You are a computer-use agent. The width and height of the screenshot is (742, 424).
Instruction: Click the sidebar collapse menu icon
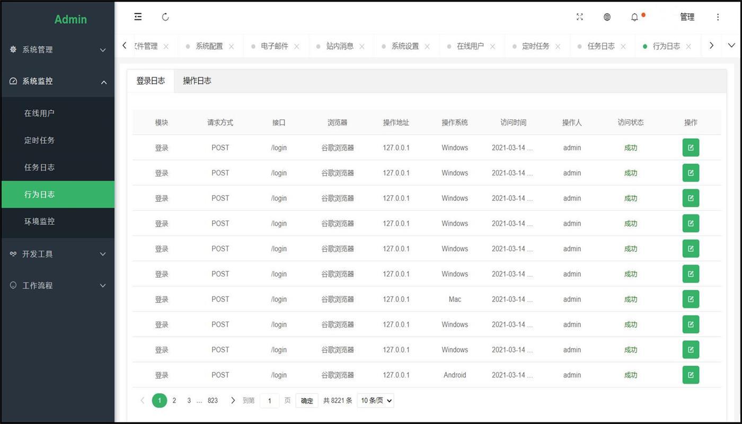point(138,17)
